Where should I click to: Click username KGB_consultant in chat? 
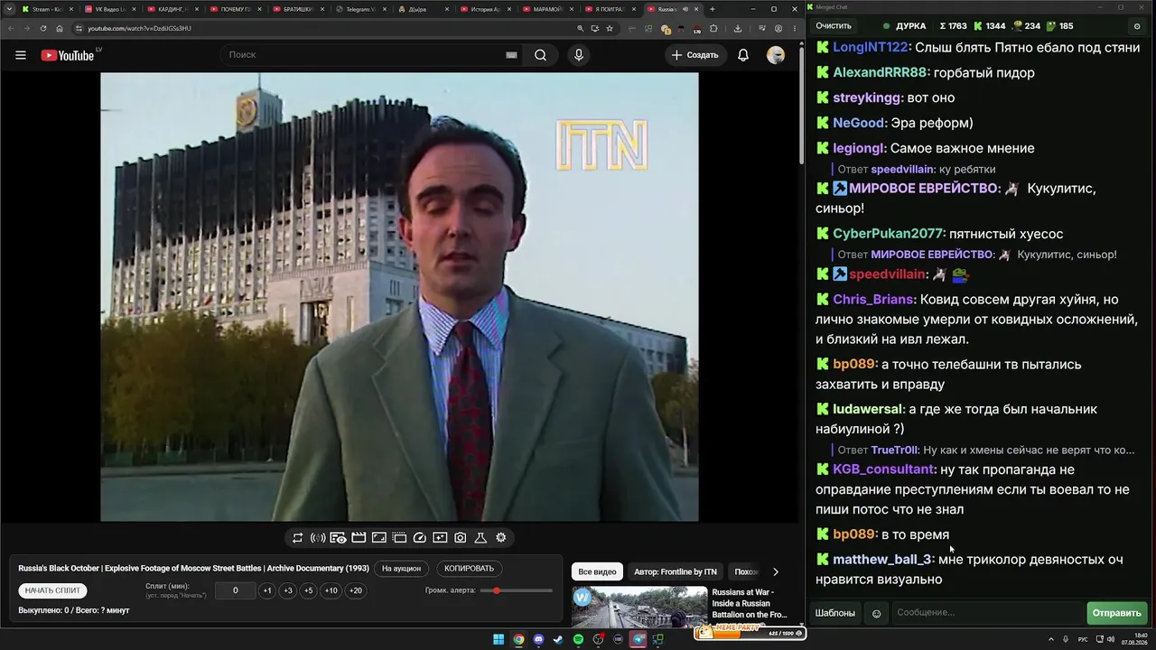884,469
